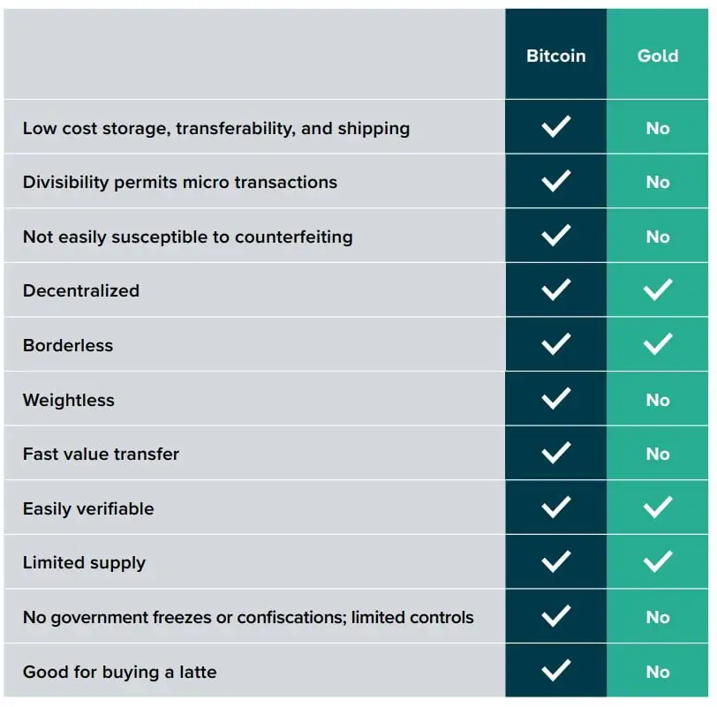The height and width of the screenshot is (707, 717).
Task: Select Gold checkmark in the Borderless row
Action: (658, 344)
